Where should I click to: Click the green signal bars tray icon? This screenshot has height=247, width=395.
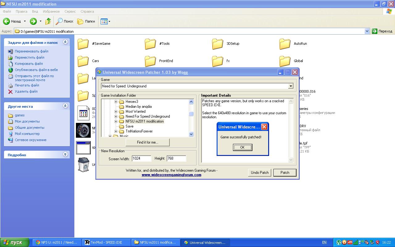coord(355,242)
